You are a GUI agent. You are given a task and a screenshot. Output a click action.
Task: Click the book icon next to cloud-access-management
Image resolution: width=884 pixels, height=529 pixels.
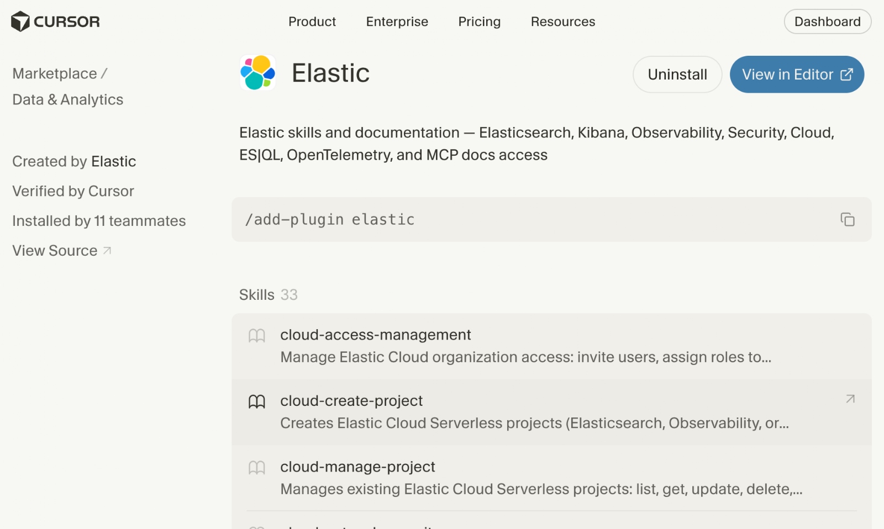(x=256, y=335)
